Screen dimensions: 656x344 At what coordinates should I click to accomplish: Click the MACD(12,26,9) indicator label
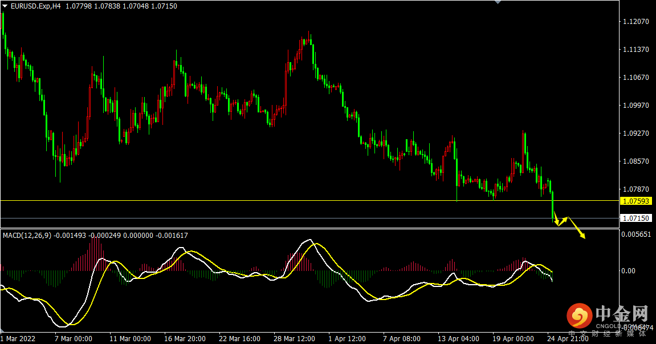coord(26,235)
